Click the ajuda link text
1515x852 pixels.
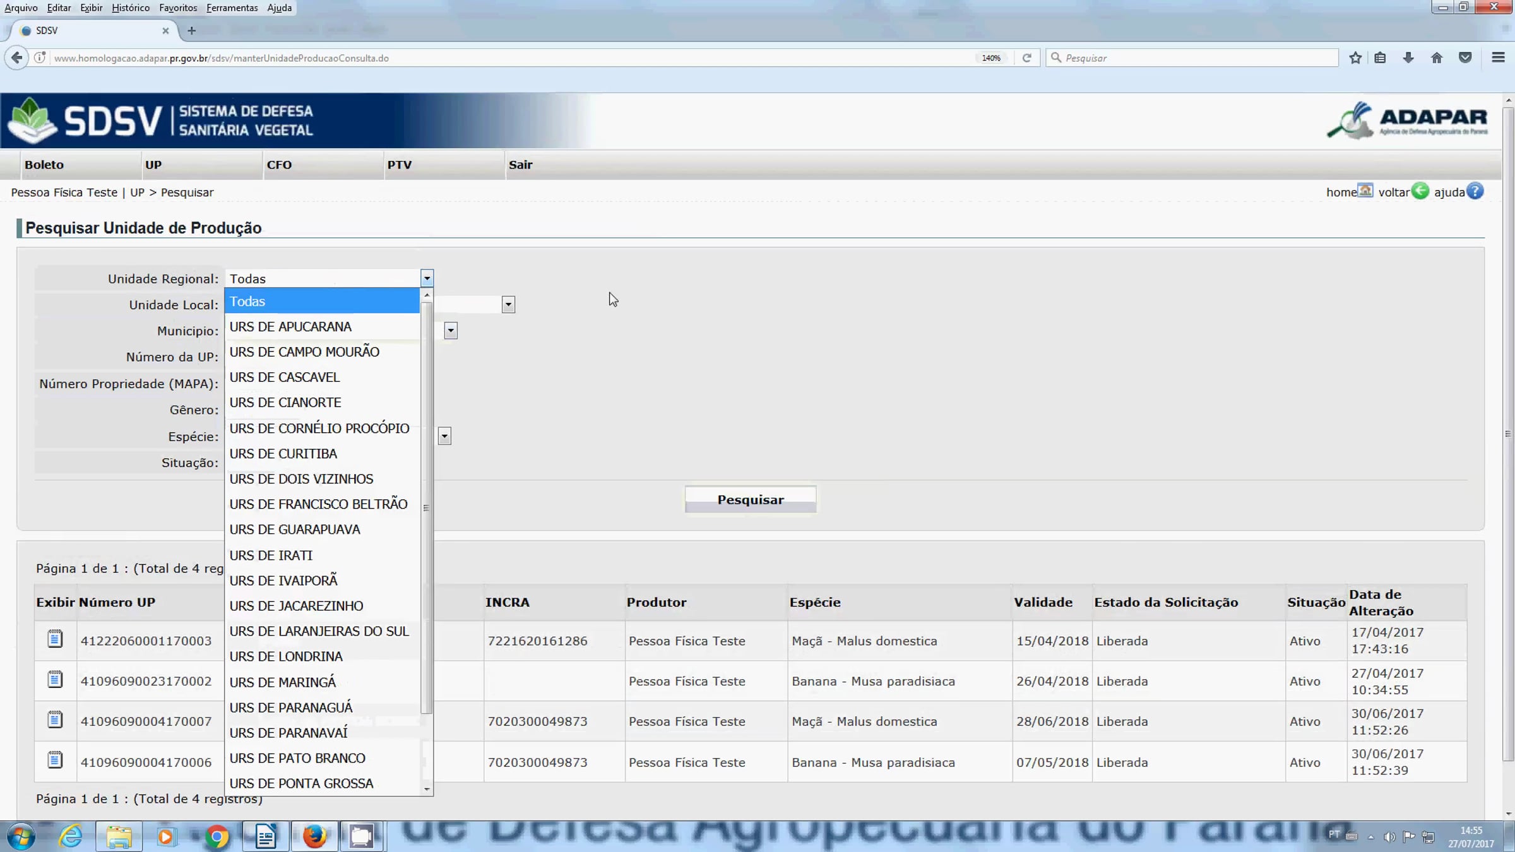click(1449, 192)
